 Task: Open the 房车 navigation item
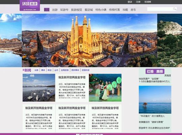tap(133, 10)
